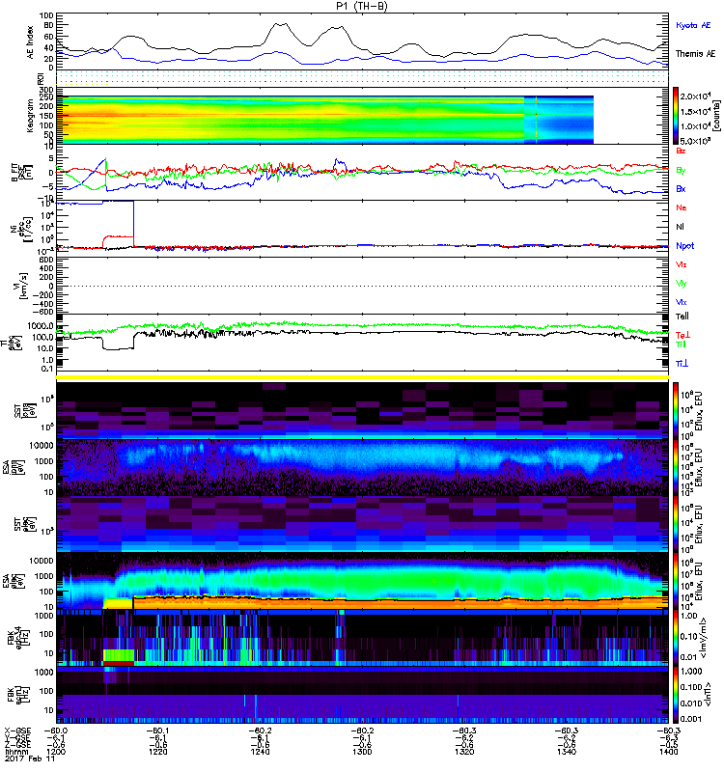The image size is (724, 772).
Task: Click the plot title "P1 (TH-B)"
Action: [362, 6]
